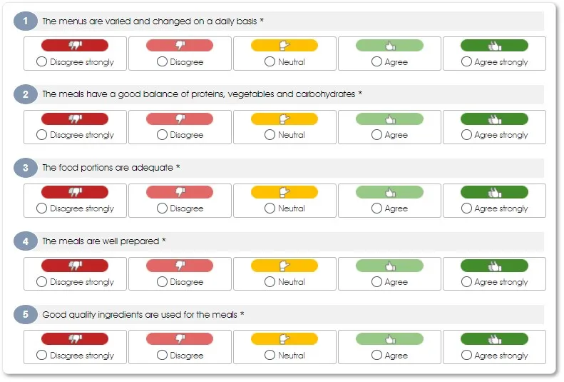Click pink thumbs-down icon for question 5
The image size is (564, 382).
point(180,339)
